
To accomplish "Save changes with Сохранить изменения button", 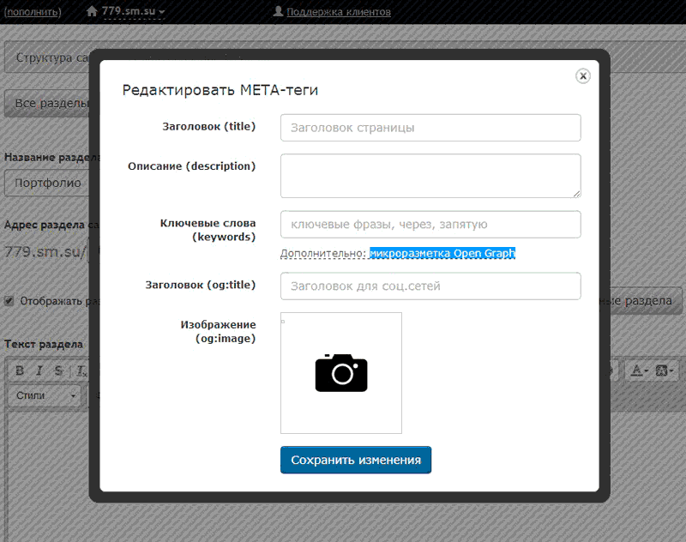I will pos(355,460).
